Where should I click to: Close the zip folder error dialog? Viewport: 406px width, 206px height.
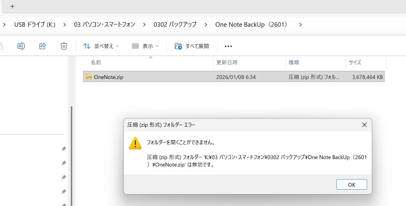coord(365,125)
